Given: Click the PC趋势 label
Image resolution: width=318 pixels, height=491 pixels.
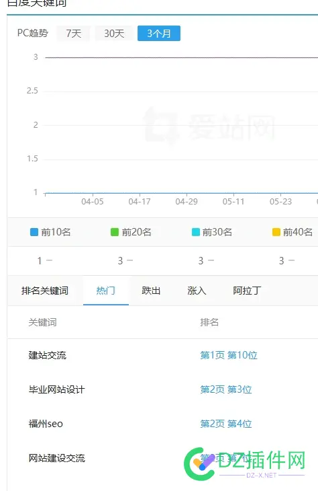Looking at the screenshot, I should (33, 33).
